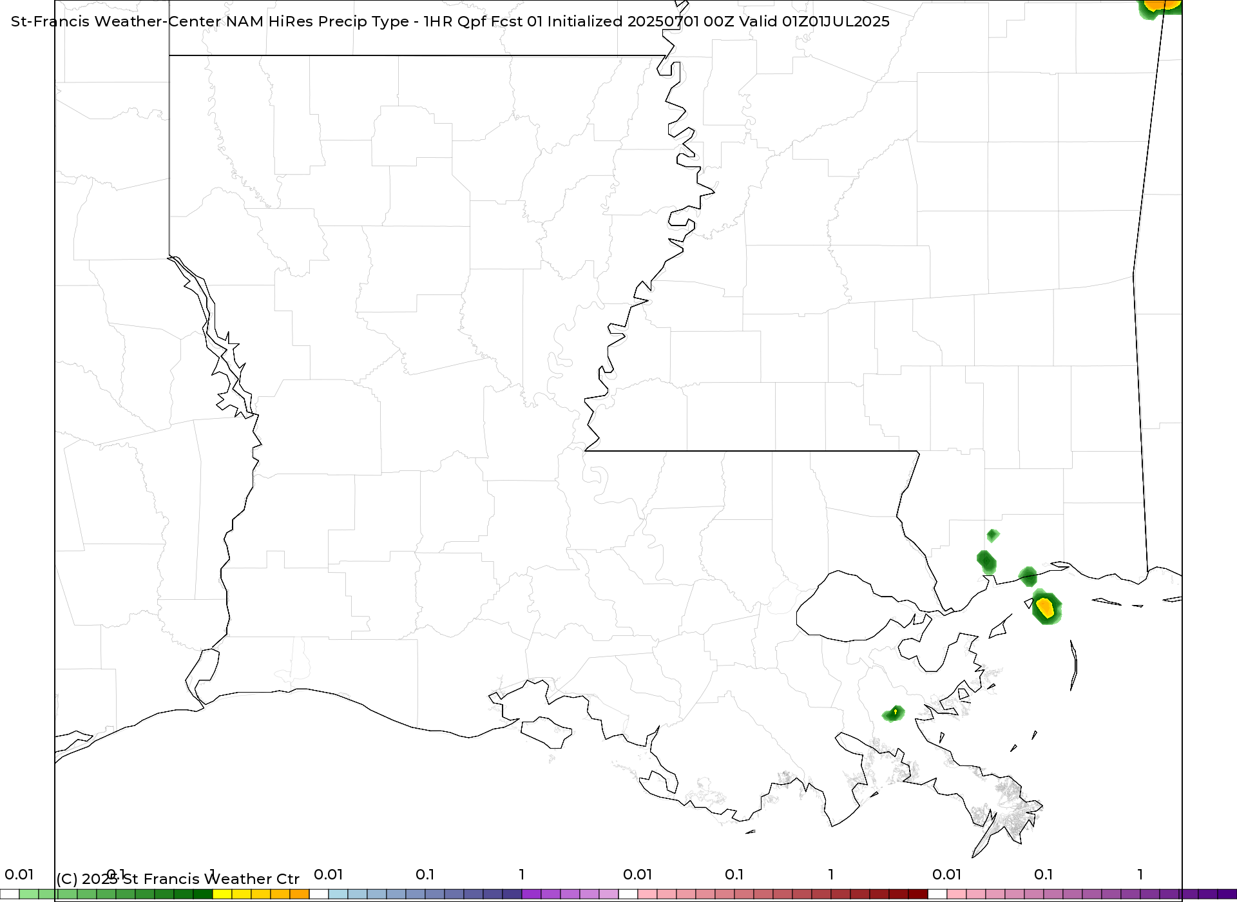Select the vivid purple swatch after the dark blue
Viewport: 1237px width, 902px height.
click(532, 894)
